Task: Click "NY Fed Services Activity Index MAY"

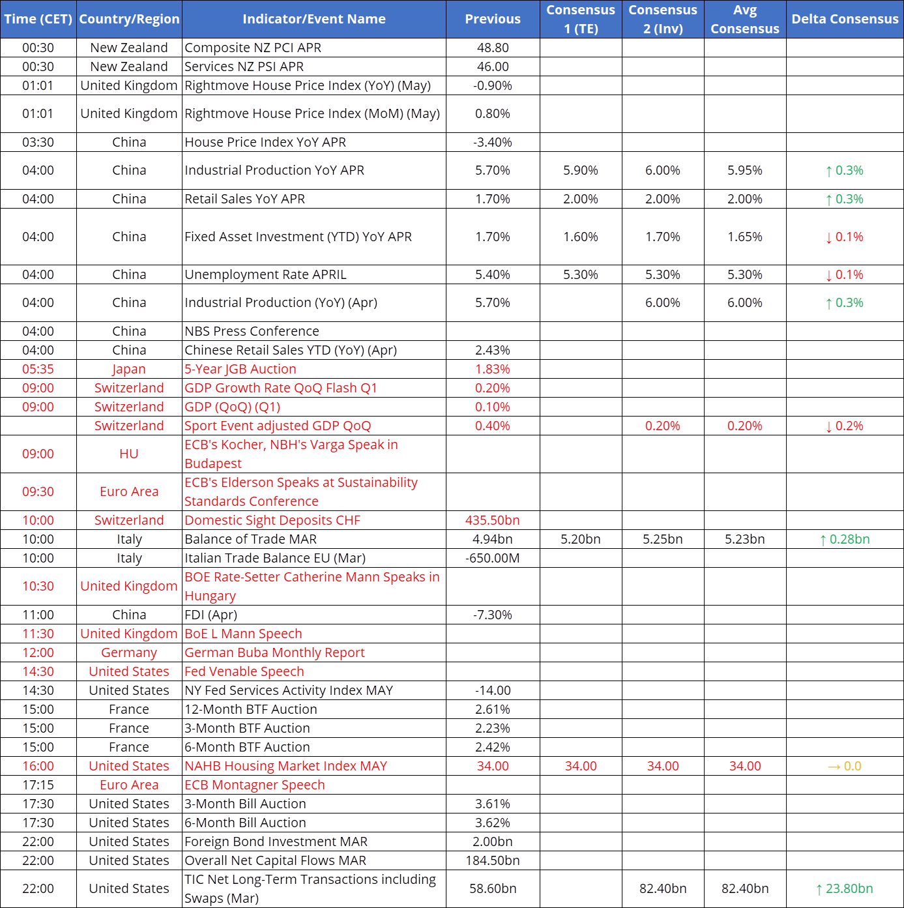Action: 314,690
